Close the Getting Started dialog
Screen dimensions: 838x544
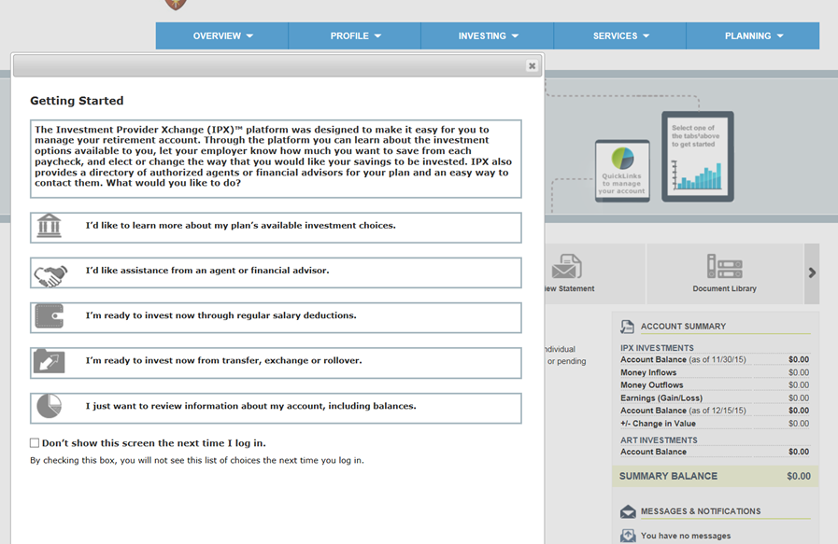(532, 65)
